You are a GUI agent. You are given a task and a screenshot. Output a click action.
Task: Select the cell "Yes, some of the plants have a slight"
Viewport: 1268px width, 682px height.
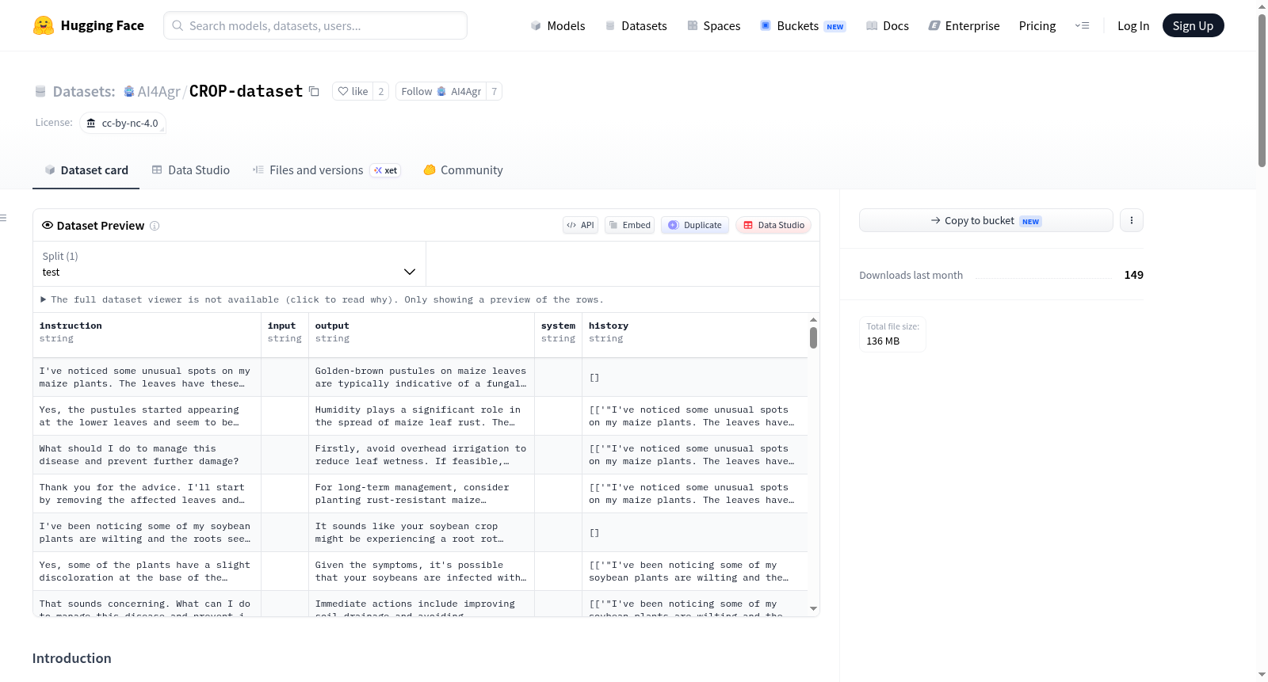(147, 571)
